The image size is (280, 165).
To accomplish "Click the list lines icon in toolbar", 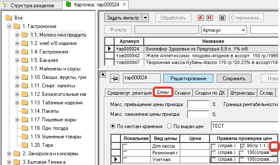I will click(x=222, y=18).
